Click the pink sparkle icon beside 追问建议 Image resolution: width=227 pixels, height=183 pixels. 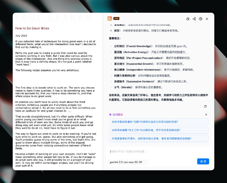point(110,115)
